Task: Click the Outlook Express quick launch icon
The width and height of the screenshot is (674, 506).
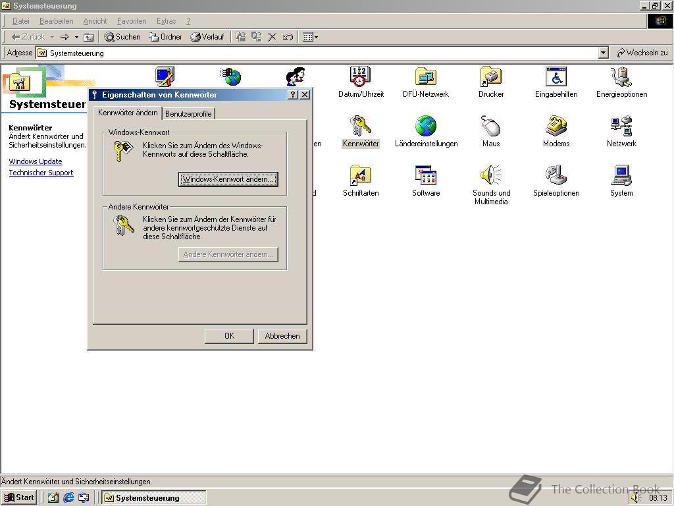Action: pyautogui.click(x=84, y=497)
